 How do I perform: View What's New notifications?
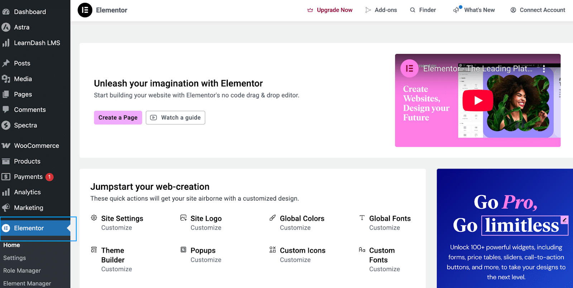474,10
